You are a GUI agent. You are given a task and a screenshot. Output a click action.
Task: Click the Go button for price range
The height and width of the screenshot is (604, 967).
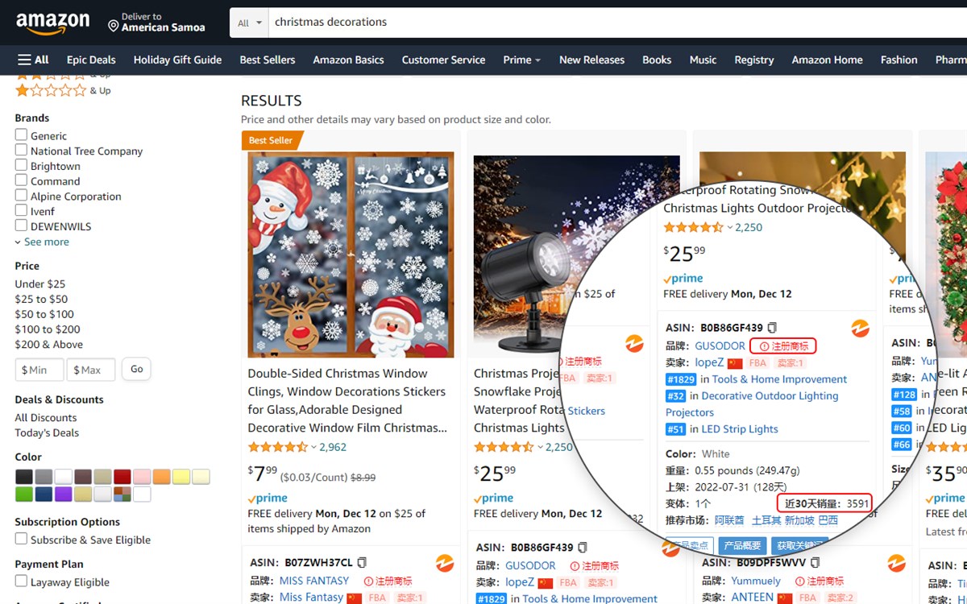(135, 369)
